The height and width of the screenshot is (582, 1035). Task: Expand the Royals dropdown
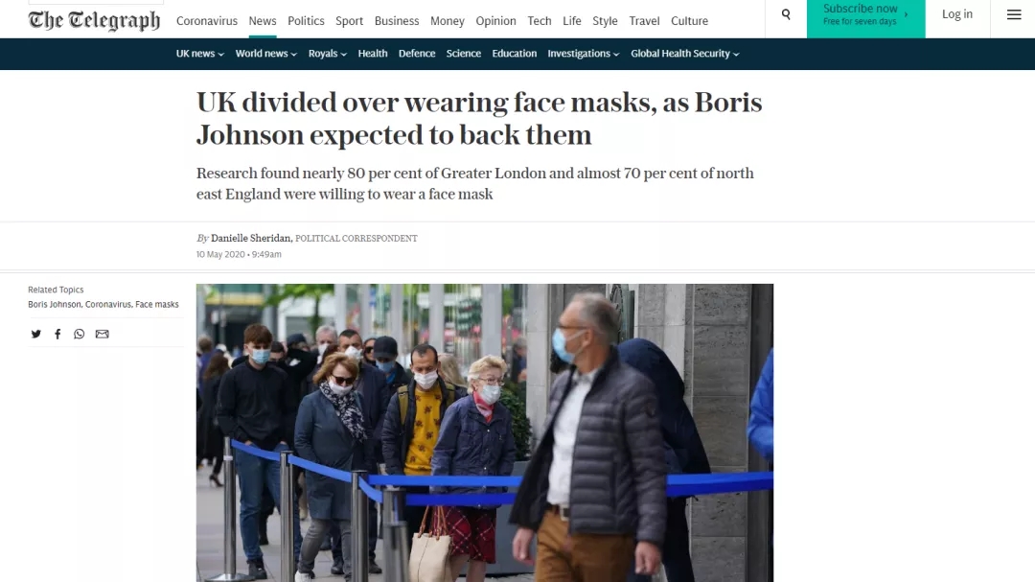coord(328,54)
